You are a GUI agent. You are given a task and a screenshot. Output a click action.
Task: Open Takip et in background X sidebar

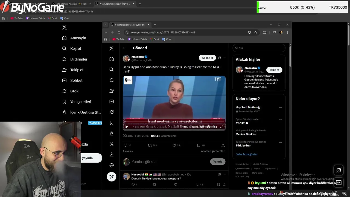coord(73,70)
